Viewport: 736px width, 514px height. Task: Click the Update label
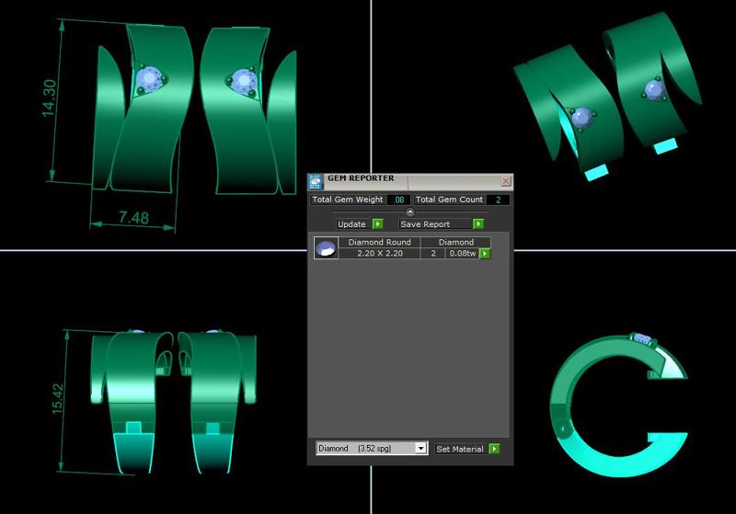click(x=351, y=224)
